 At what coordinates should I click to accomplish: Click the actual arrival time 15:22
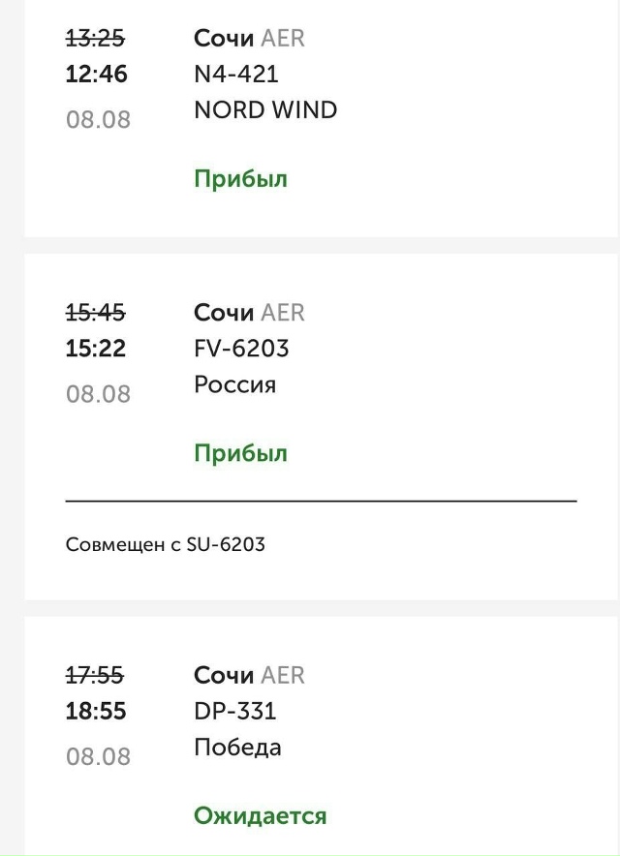pos(96,349)
